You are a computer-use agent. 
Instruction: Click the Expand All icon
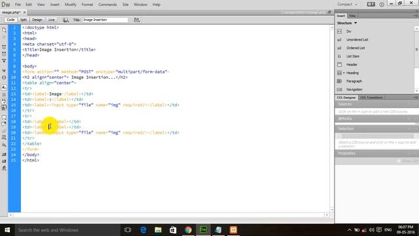4,61
